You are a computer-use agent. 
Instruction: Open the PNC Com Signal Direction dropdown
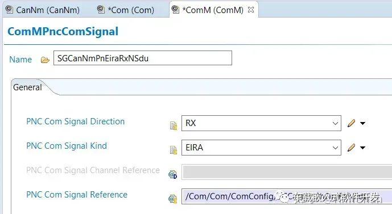(x=261, y=123)
